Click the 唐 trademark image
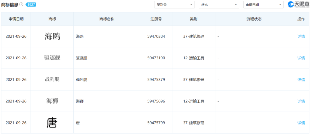310x135 pixels. coord(52,122)
